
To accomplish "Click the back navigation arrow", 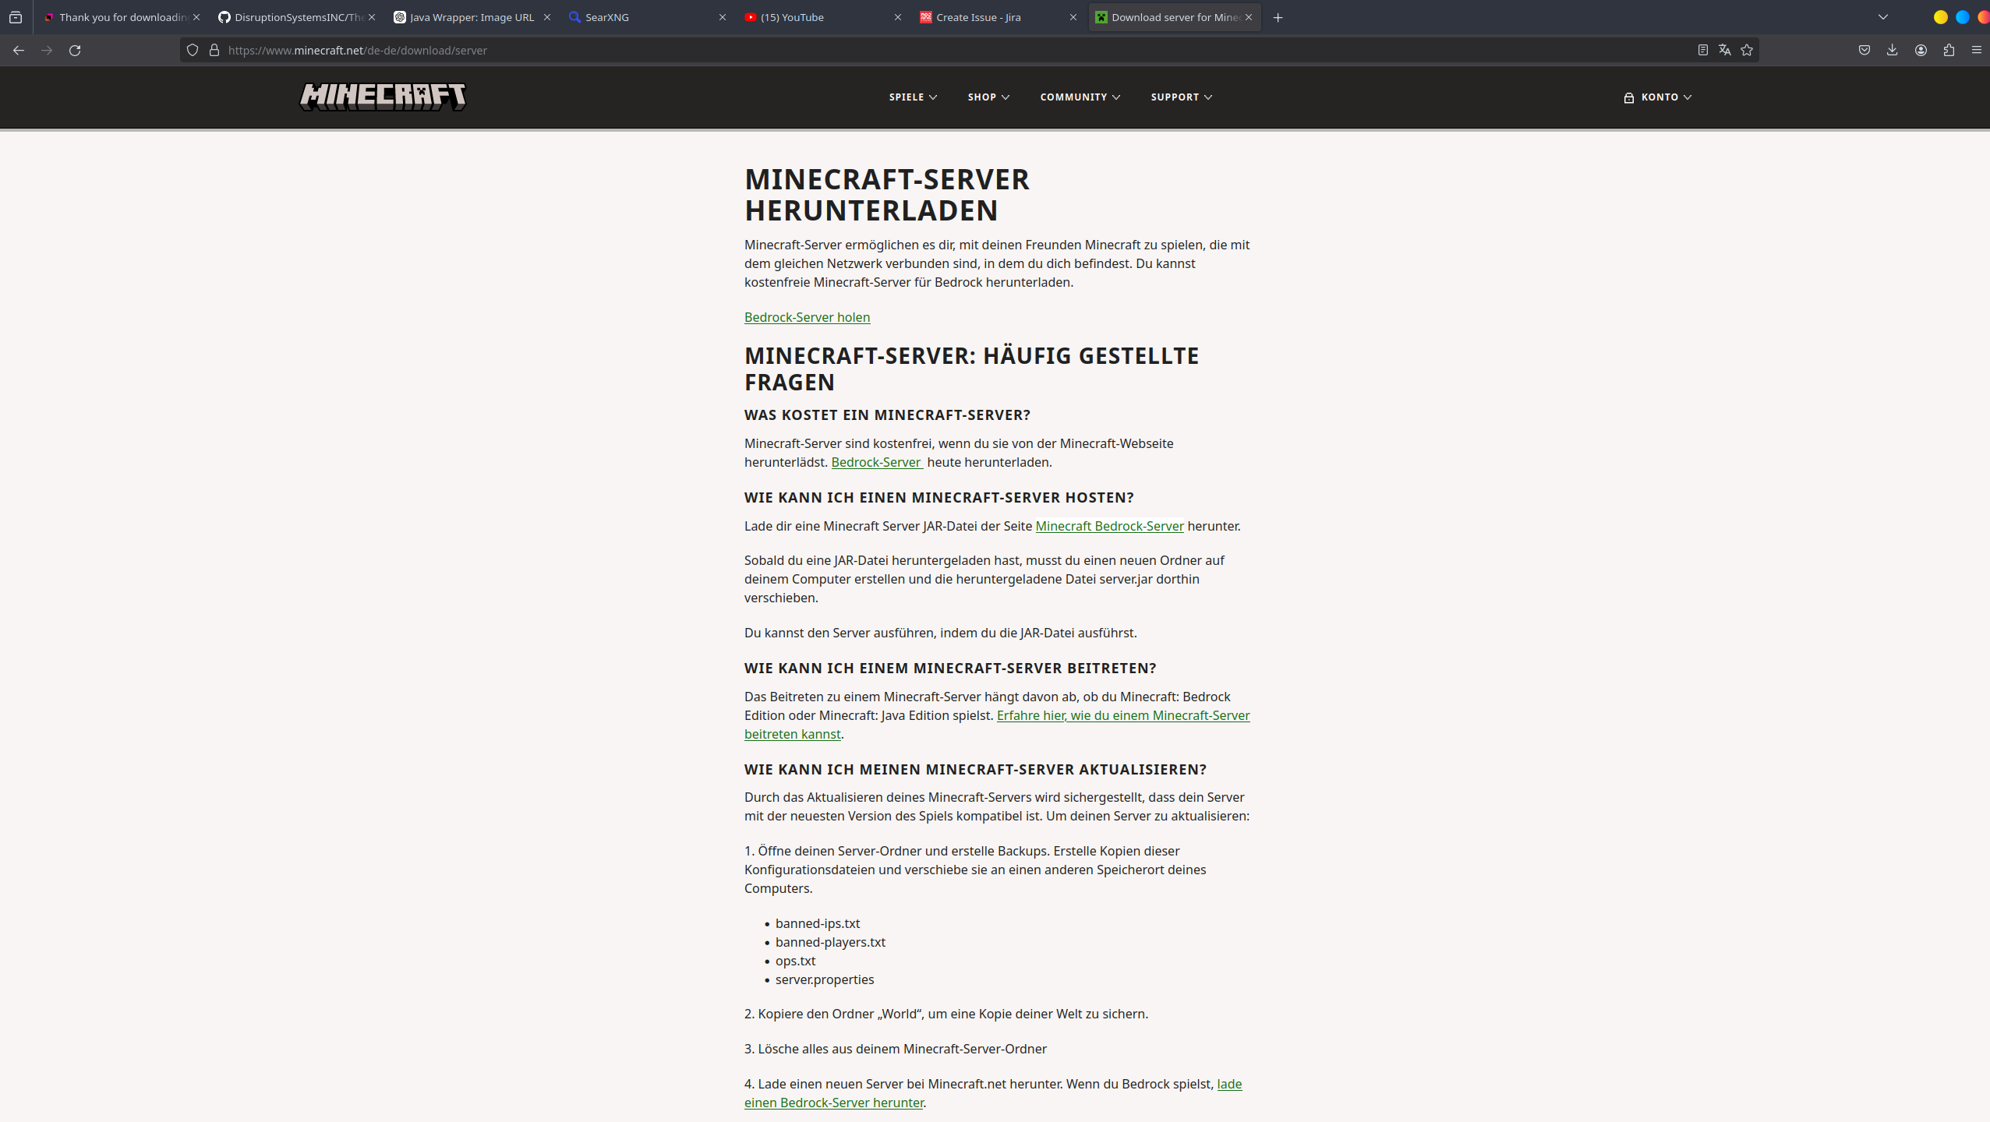I will click(19, 51).
